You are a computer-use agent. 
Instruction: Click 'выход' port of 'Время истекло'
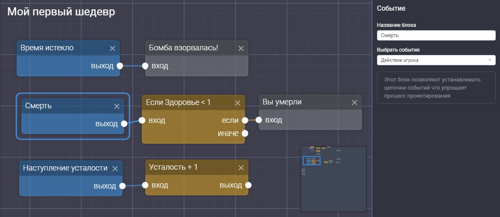tap(120, 66)
